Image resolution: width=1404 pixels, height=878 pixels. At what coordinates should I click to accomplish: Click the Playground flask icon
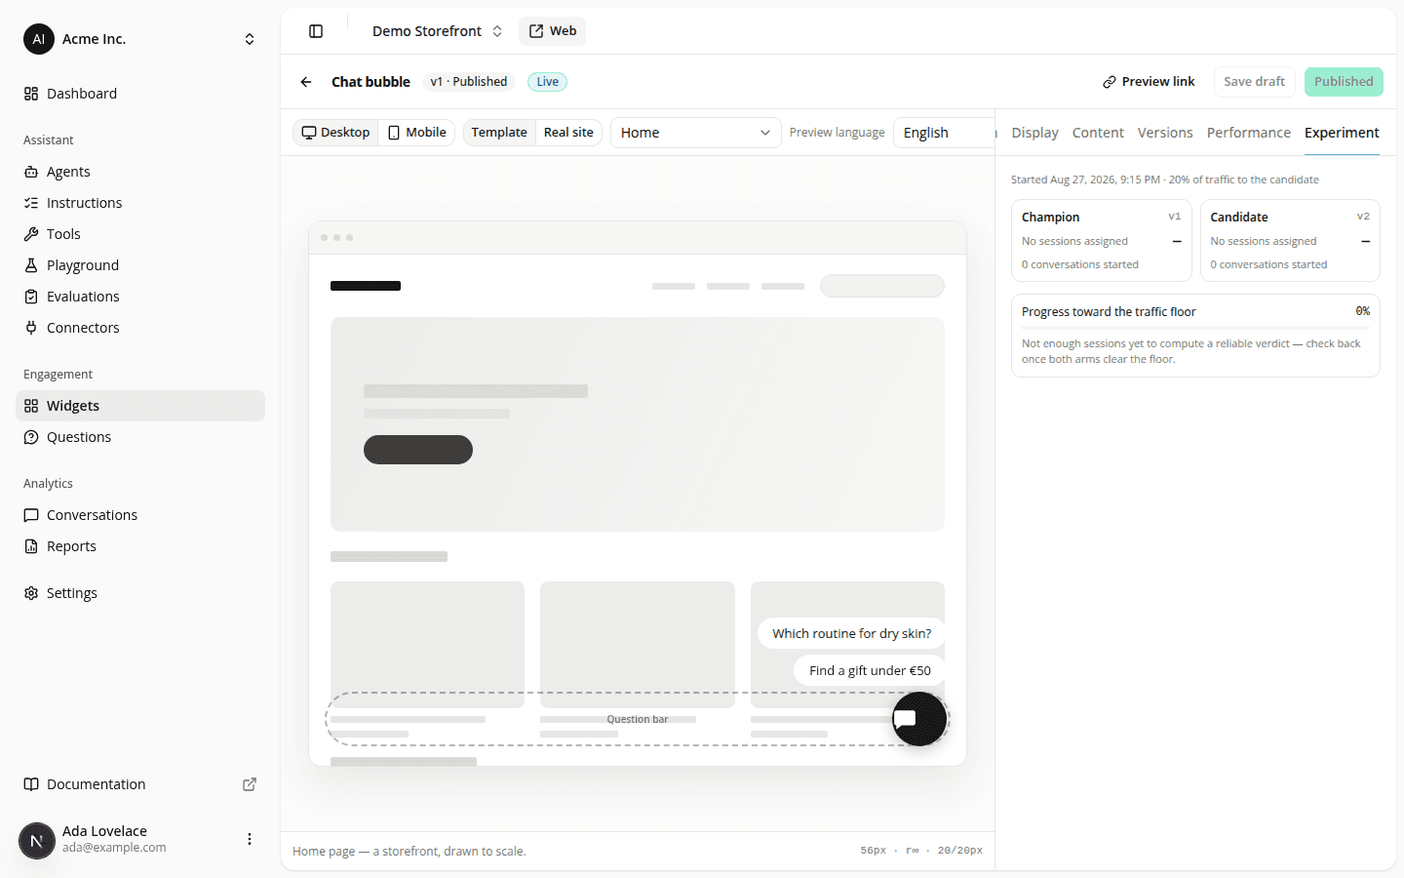tap(31, 265)
